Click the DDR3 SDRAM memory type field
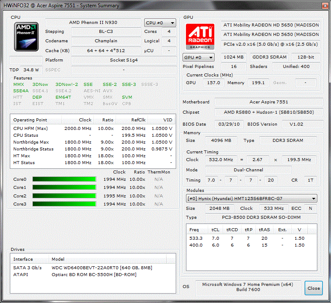The image size is (331, 303). point(288,141)
